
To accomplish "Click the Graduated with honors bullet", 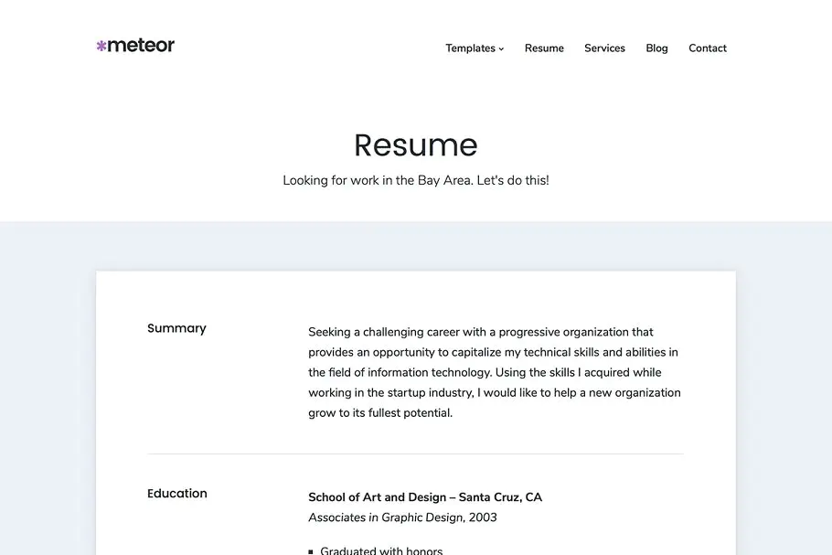I will pos(381,550).
